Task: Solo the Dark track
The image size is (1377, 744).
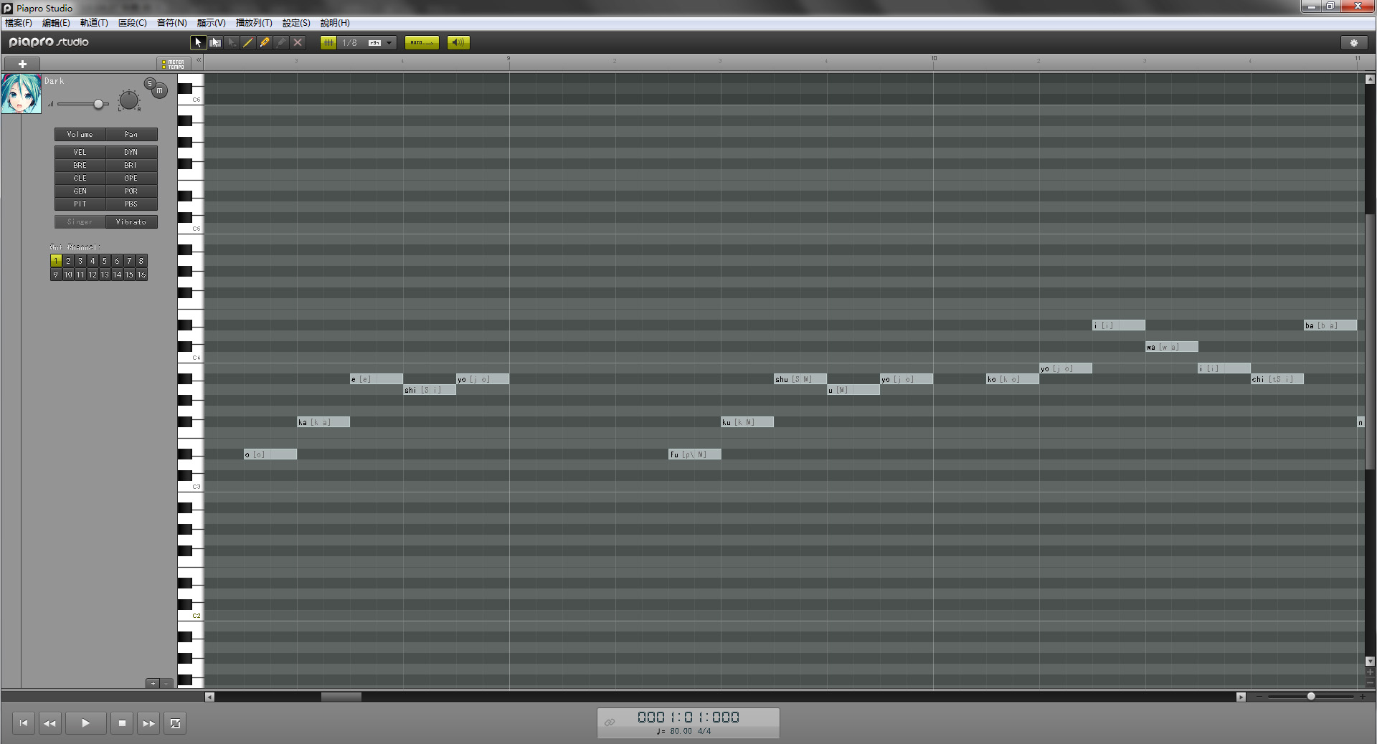Action: click(149, 84)
